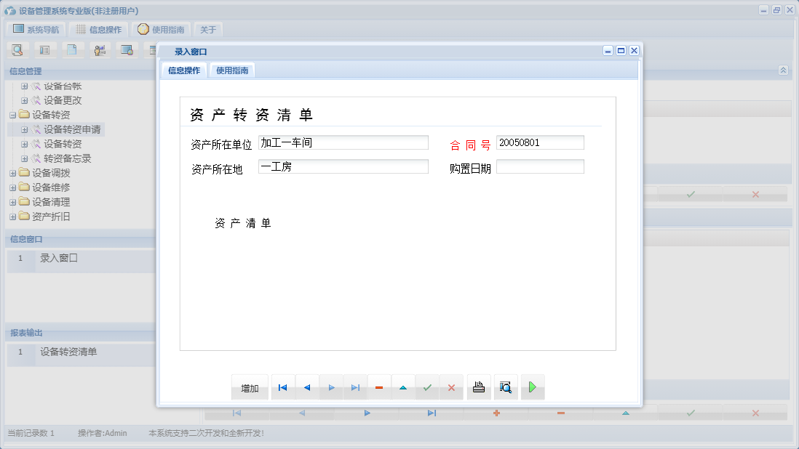Viewport: 799px width, 449px height.
Task: Select the search icon in the main toolbar
Action: click(x=17, y=49)
